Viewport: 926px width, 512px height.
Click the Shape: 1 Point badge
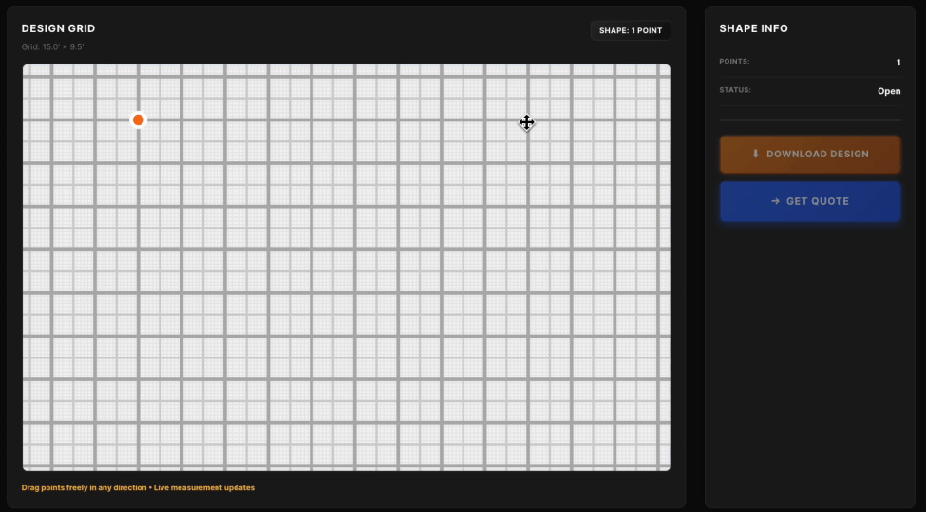(631, 30)
